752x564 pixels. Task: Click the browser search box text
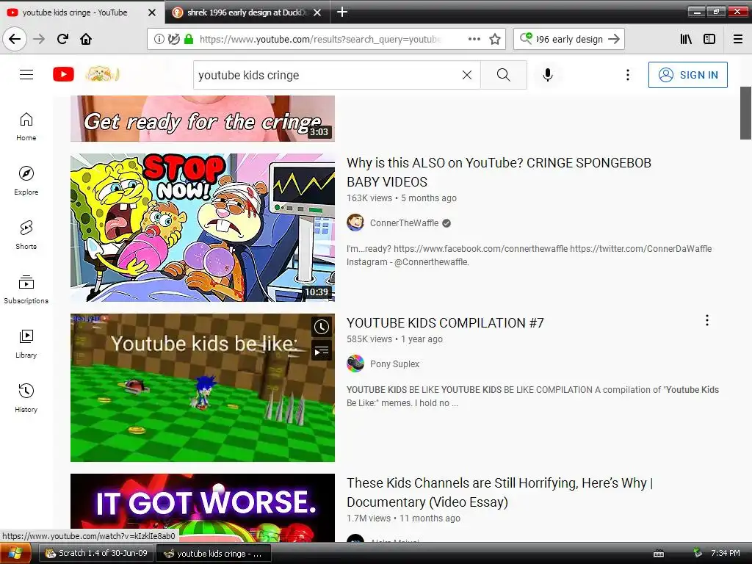tap(569, 40)
